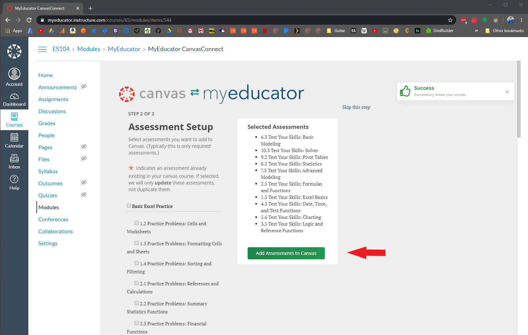The height and width of the screenshot is (335, 528).
Task: Click hidden eye icon next to Quizzes
Action: point(84,195)
